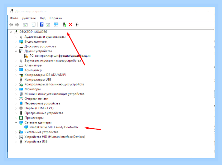
Task: Click the warning icon beside PCI контроллер
Action: tap(26, 56)
